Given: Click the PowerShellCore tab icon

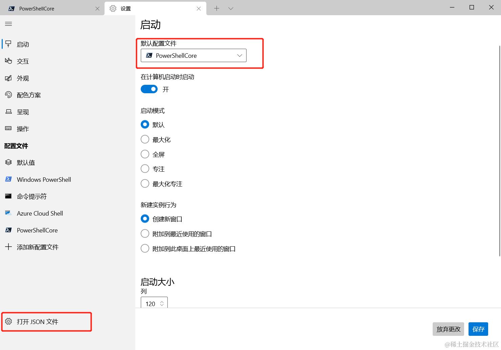Looking at the screenshot, I should pyautogui.click(x=12, y=8).
